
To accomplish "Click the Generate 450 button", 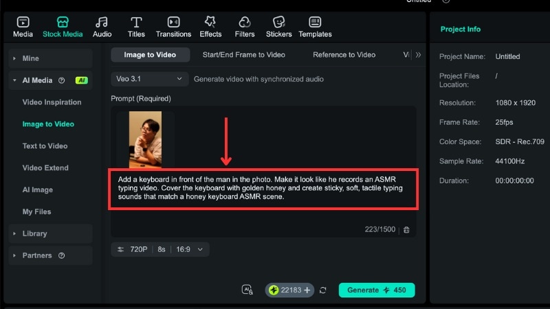I will [x=377, y=290].
